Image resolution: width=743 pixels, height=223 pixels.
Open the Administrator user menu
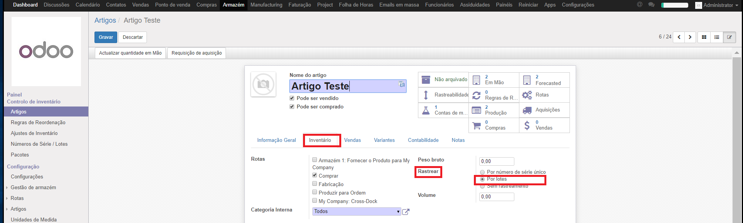pos(716,5)
